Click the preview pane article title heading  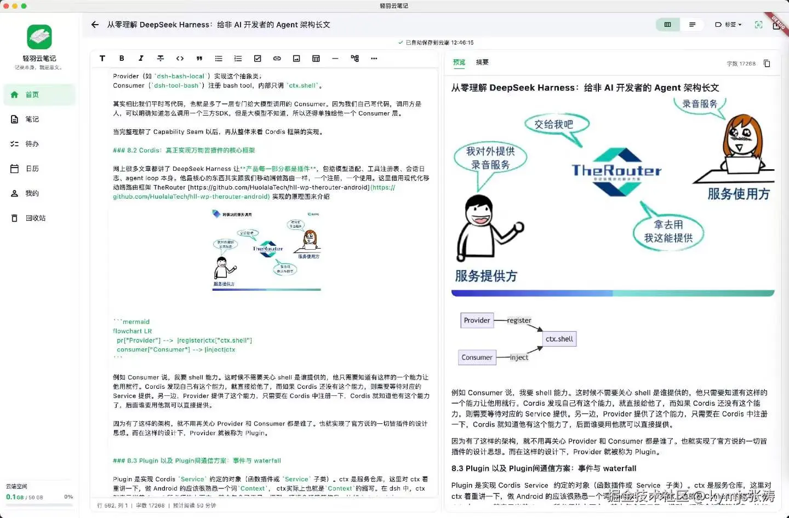[x=585, y=88]
